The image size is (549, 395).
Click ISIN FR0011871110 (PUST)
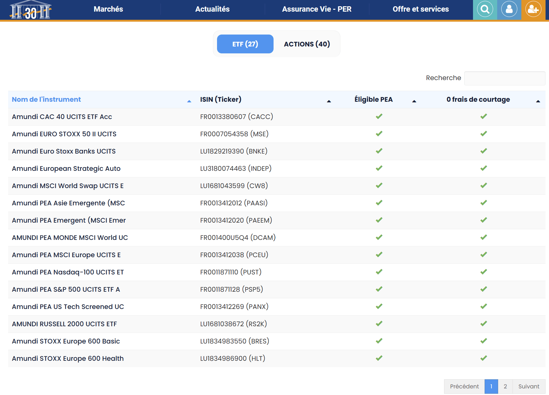pyautogui.click(x=231, y=272)
